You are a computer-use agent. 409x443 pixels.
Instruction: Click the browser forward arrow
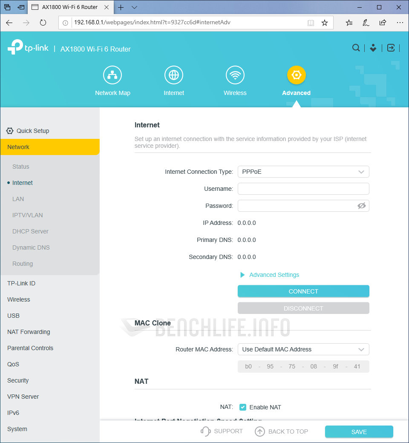tap(26, 23)
